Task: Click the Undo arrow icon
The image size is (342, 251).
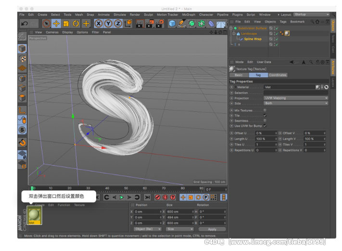Action: [x=24, y=23]
